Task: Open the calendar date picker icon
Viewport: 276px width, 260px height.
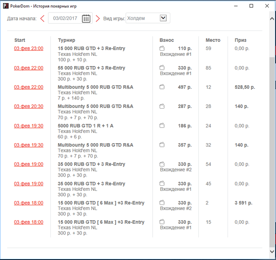Action: [x=86, y=18]
